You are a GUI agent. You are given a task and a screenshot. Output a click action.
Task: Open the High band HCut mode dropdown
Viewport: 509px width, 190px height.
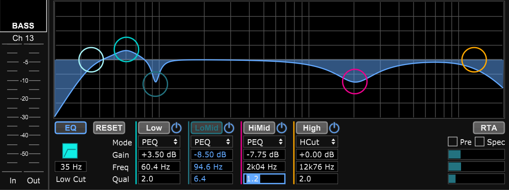(317, 142)
